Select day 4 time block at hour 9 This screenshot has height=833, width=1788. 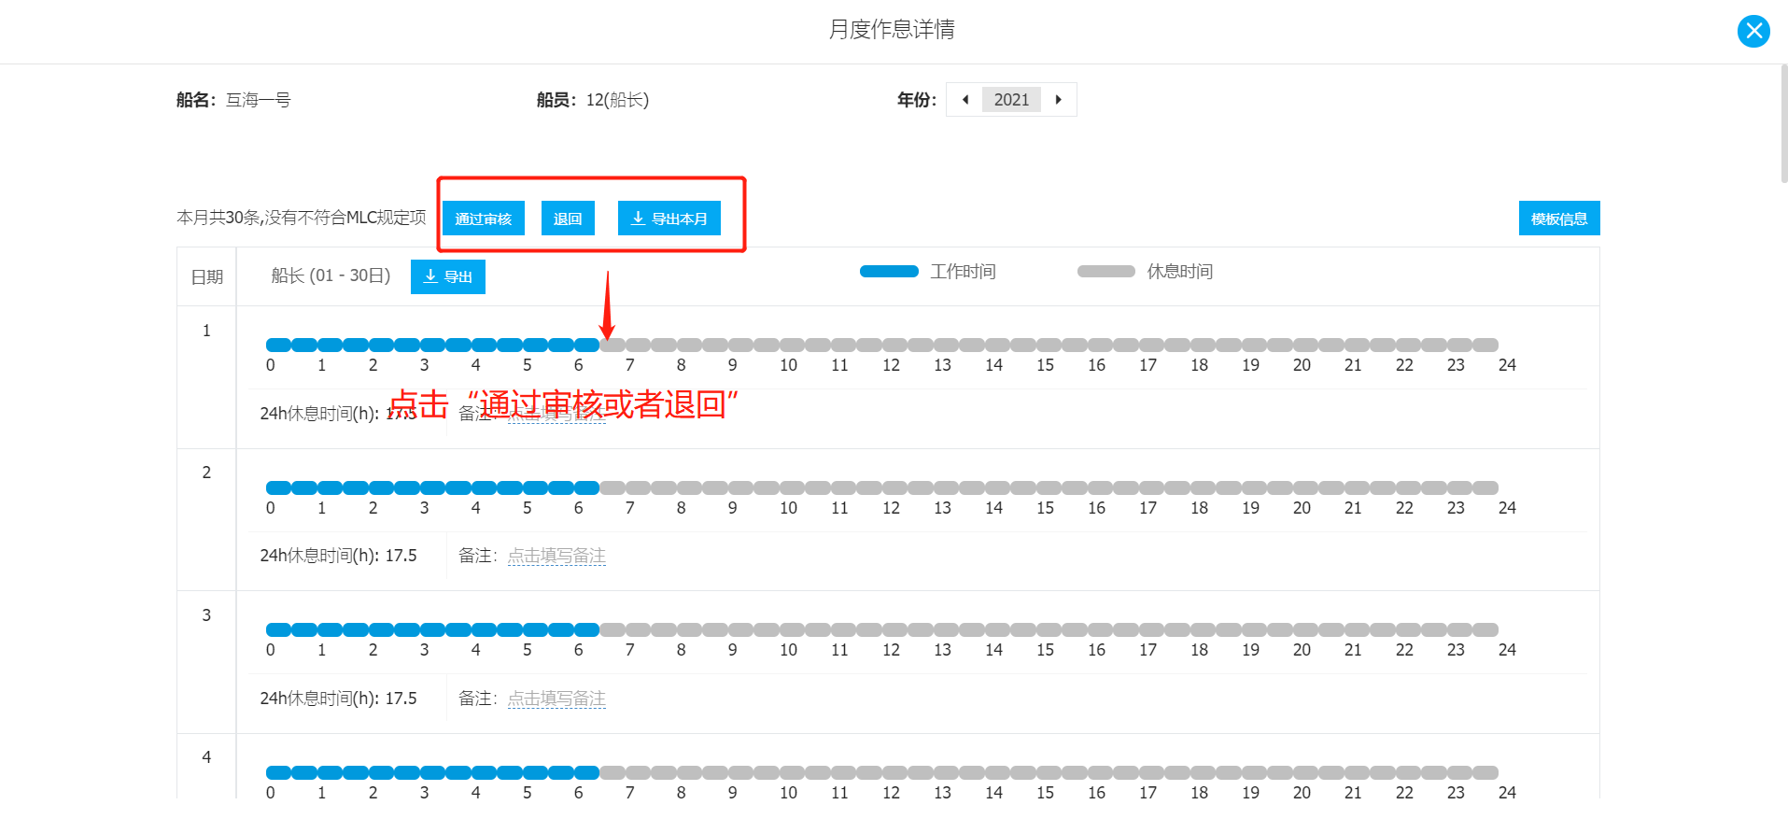pos(740,773)
